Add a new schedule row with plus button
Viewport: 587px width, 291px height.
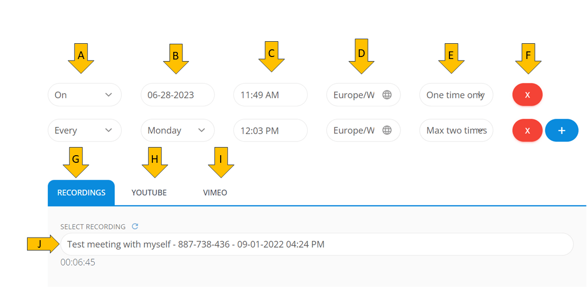pyautogui.click(x=562, y=131)
